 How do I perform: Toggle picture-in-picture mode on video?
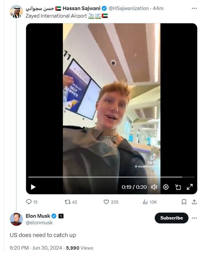(x=178, y=187)
